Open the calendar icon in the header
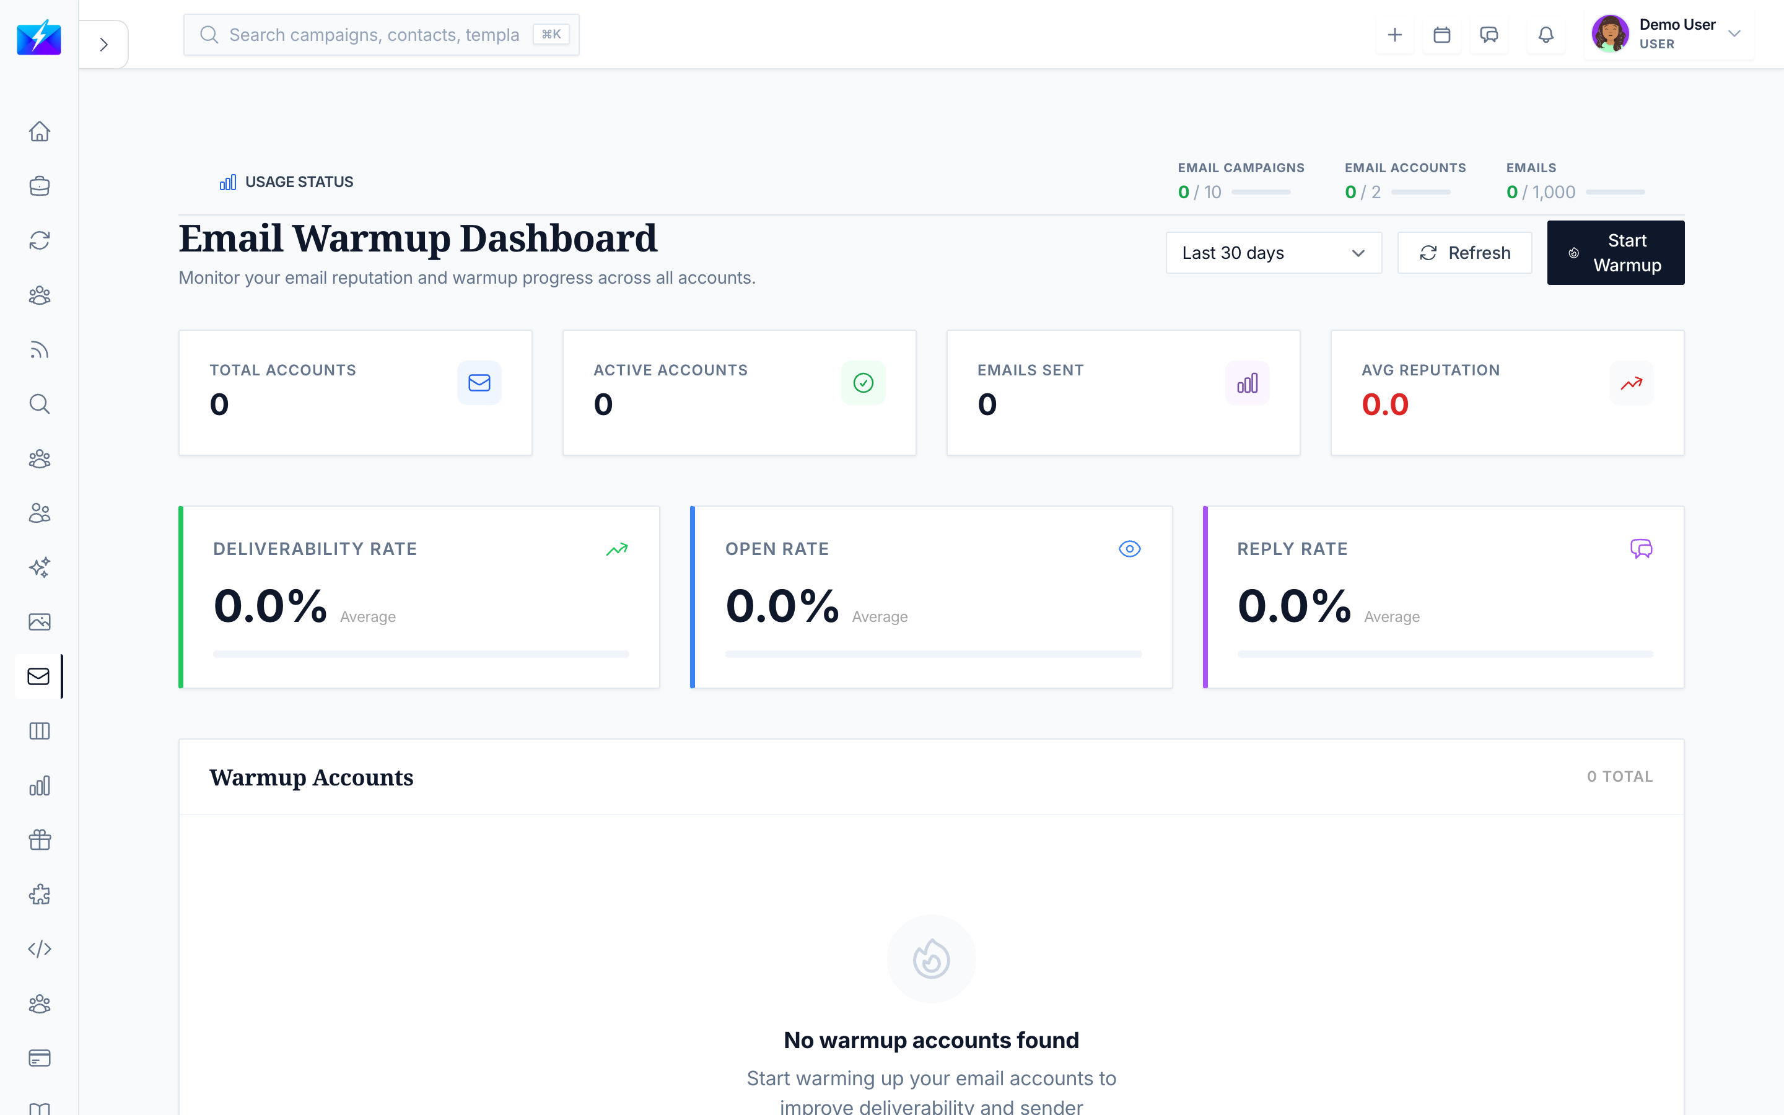Viewport: 1784px width, 1115px height. click(1442, 35)
